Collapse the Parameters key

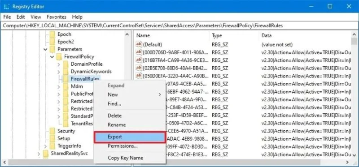46,49
